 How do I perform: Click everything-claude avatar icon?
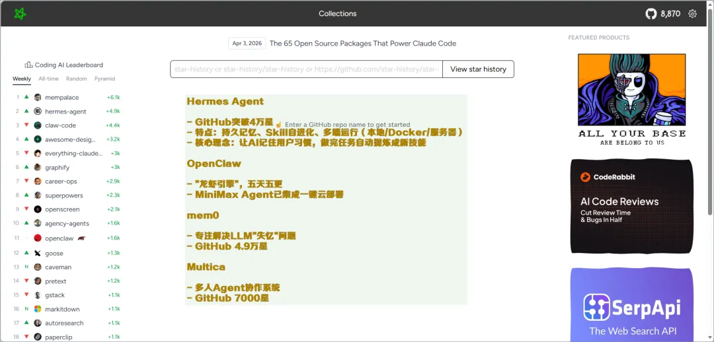click(38, 153)
